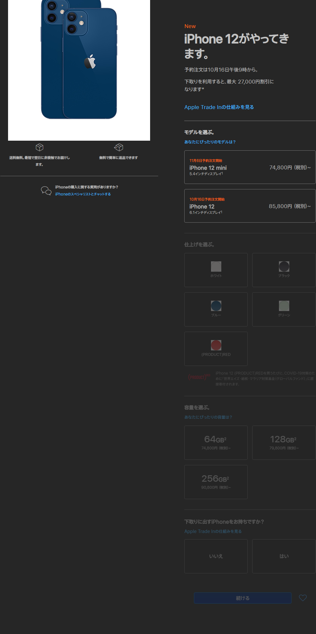Click the iPhoneの購入に関する質問 text
The width and height of the screenshot is (316, 634).
click(x=86, y=187)
